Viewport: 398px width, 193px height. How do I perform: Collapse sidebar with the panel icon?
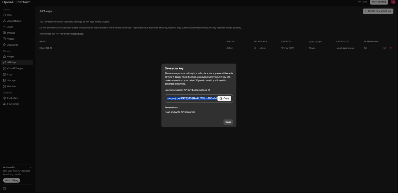4,188
